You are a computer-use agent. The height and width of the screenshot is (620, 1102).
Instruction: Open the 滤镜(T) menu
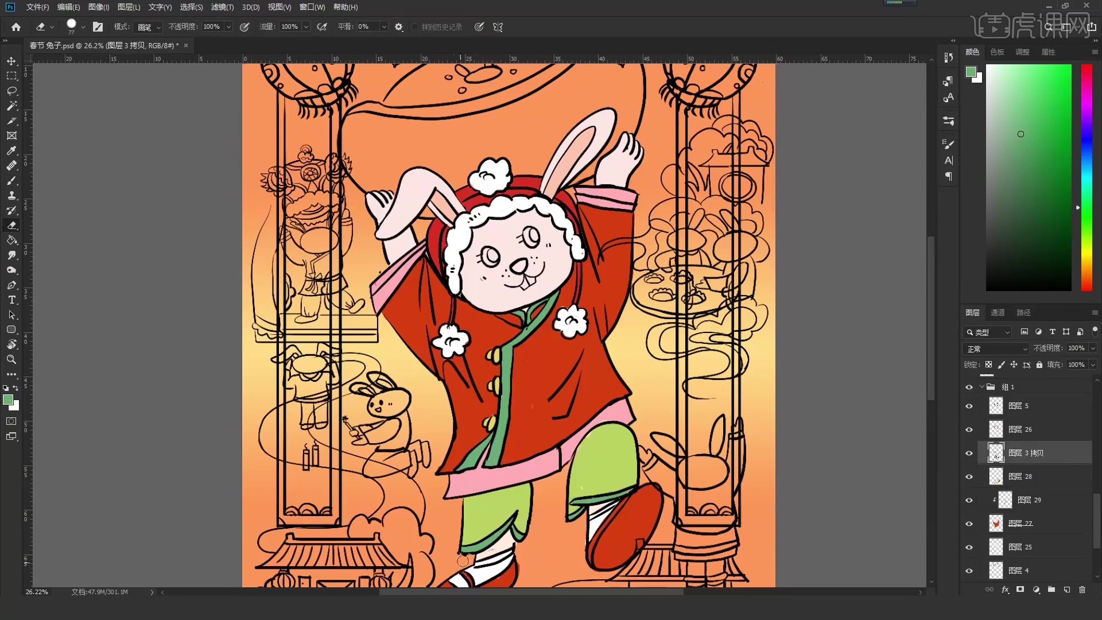222,7
